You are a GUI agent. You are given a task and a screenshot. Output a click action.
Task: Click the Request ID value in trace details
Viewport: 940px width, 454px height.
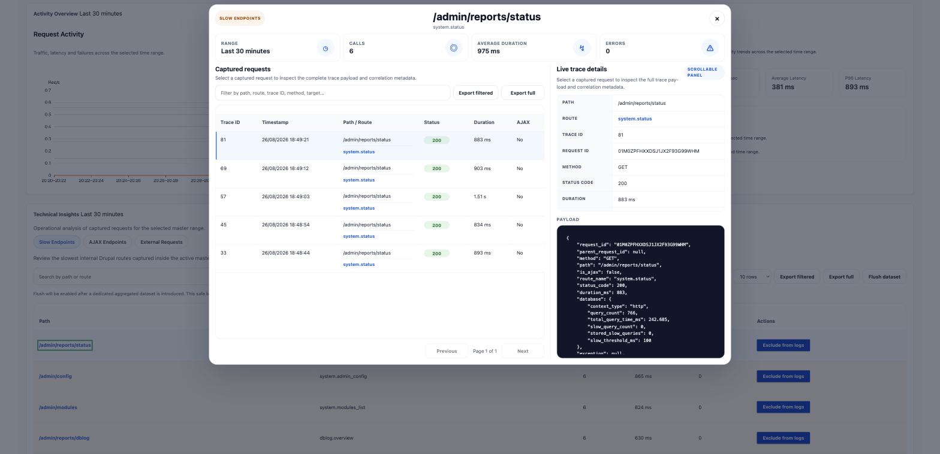click(x=658, y=151)
